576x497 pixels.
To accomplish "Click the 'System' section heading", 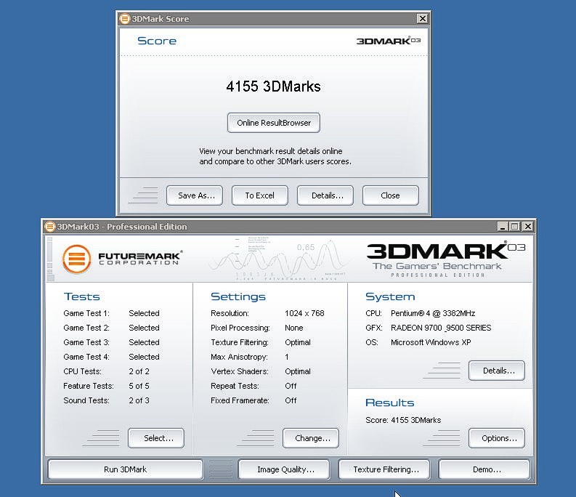I will tap(390, 296).
